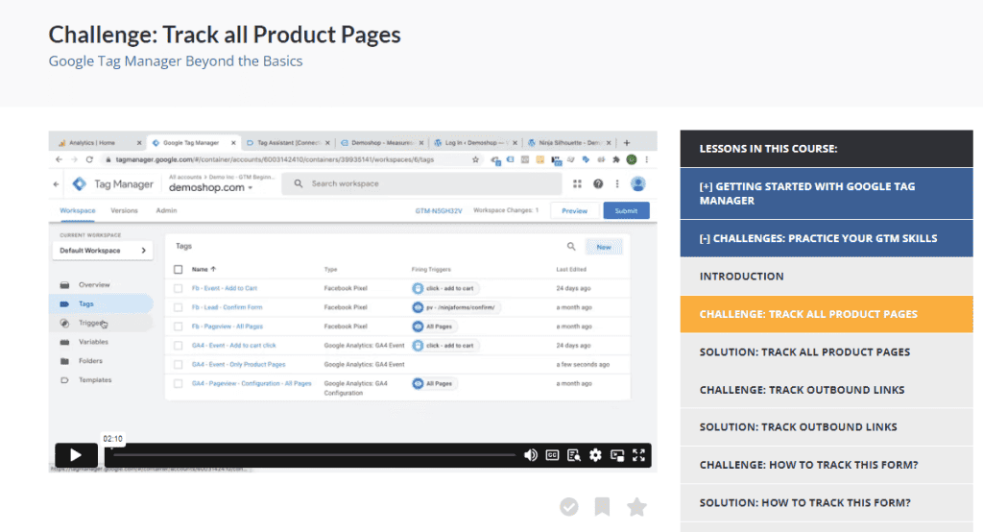This screenshot has width=983, height=532.
Task: Bookmark this lesson
Action: [603, 506]
